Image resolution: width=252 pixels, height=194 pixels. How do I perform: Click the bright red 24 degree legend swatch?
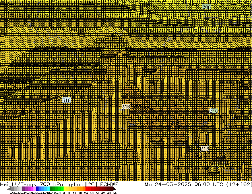pyautogui.click(x=87, y=188)
